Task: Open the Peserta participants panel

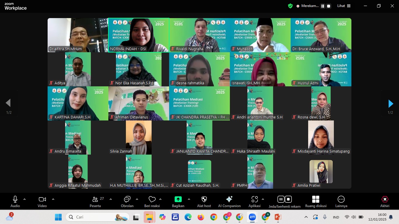Action: [95, 199]
